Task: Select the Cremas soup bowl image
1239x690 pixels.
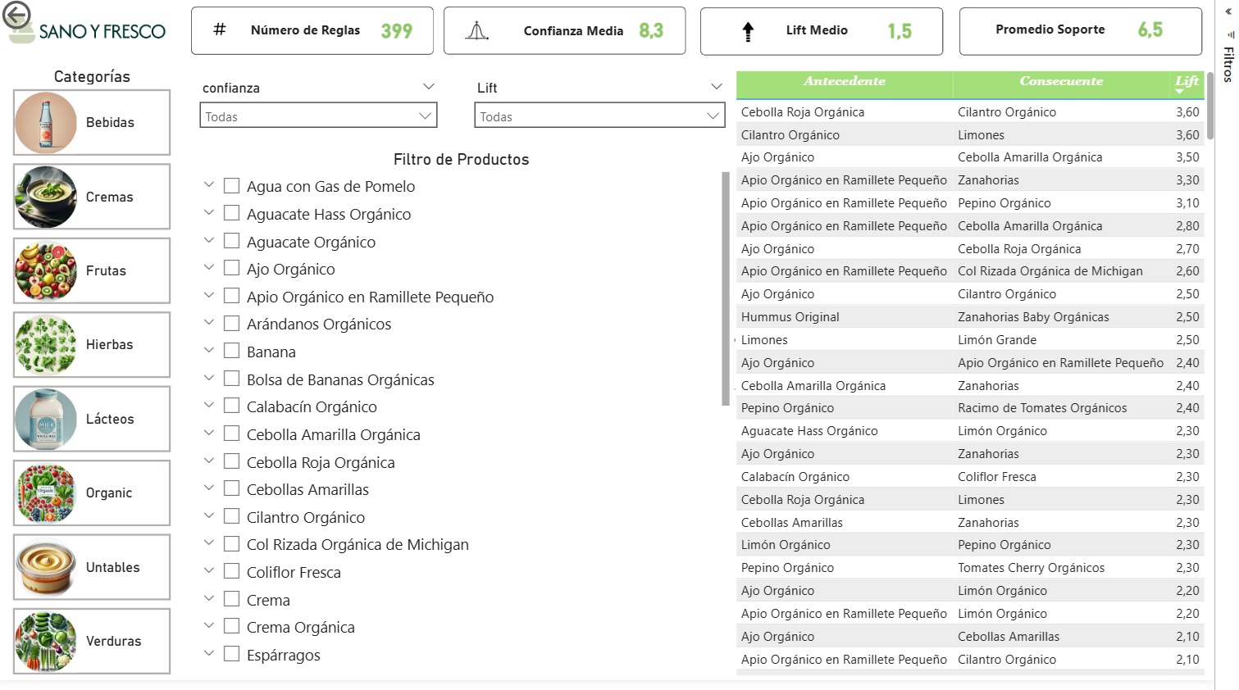Action: (x=46, y=197)
